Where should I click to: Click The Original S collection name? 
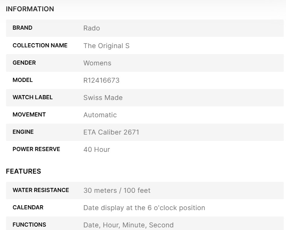click(x=106, y=46)
